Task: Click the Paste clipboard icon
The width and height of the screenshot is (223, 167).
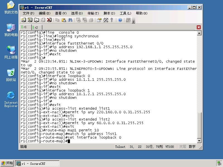Action: pyautogui.click(x=64, y=20)
